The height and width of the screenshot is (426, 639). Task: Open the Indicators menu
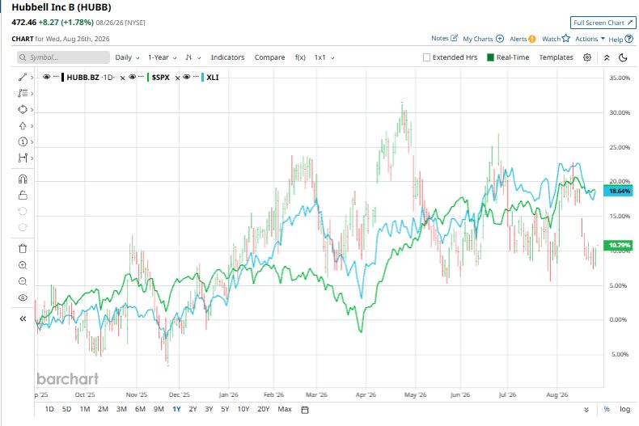pos(227,57)
